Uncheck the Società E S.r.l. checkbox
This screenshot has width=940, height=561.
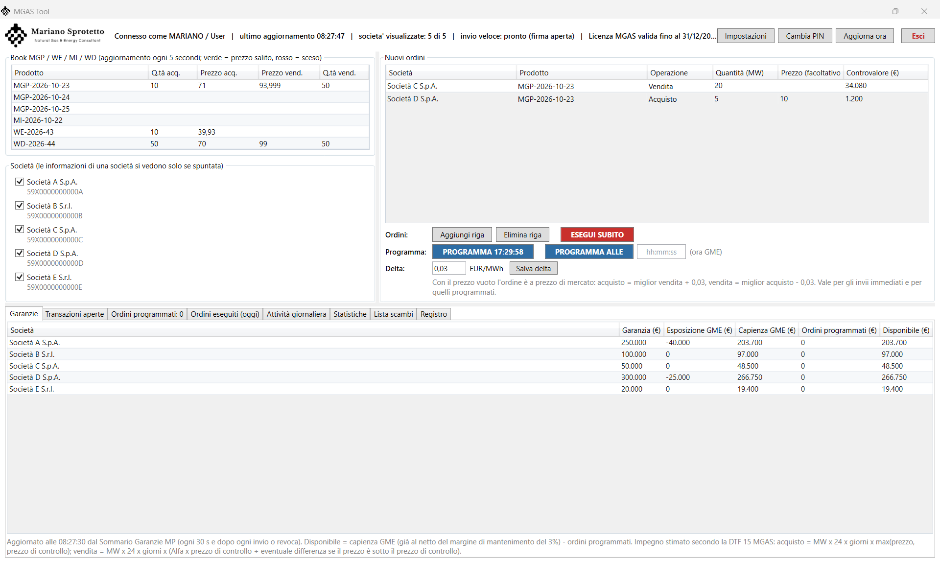point(20,277)
